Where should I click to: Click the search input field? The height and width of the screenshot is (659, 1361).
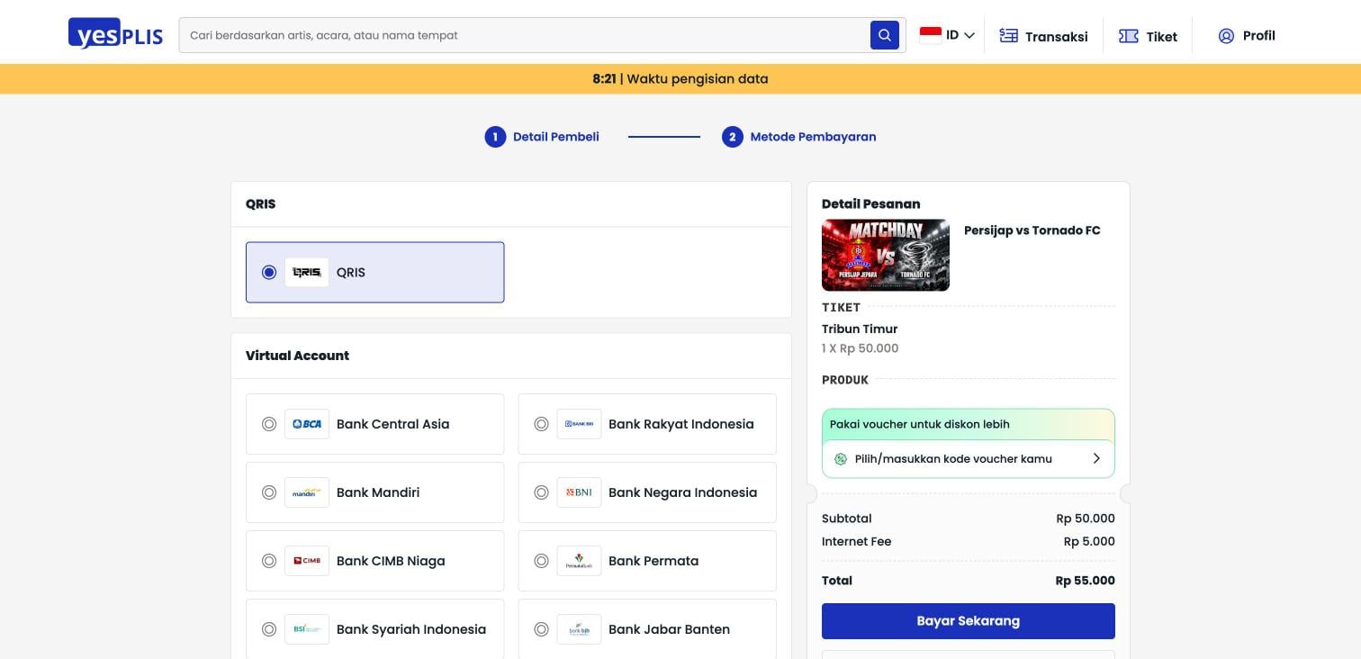pos(525,35)
